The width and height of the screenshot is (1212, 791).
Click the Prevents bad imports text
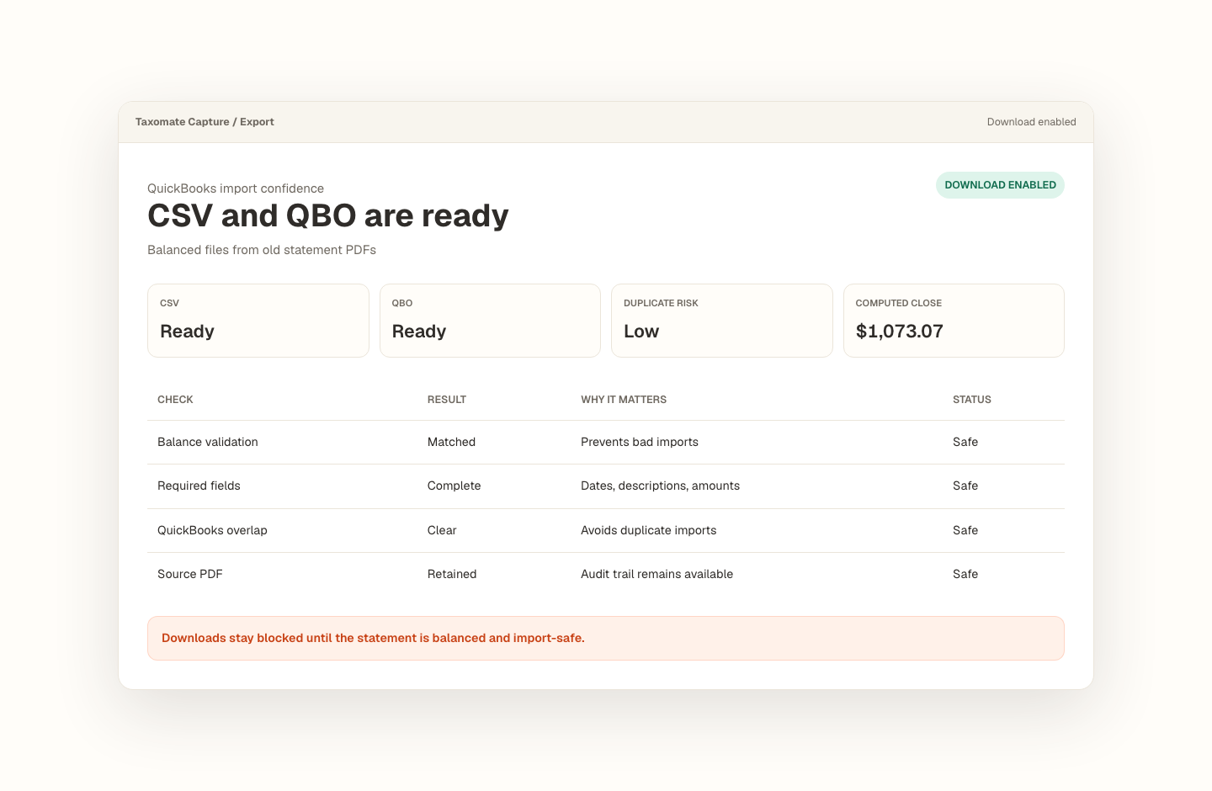tap(640, 442)
